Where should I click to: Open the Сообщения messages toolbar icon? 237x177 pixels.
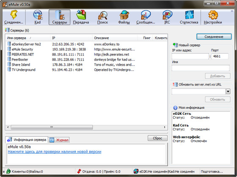tap(146, 15)
